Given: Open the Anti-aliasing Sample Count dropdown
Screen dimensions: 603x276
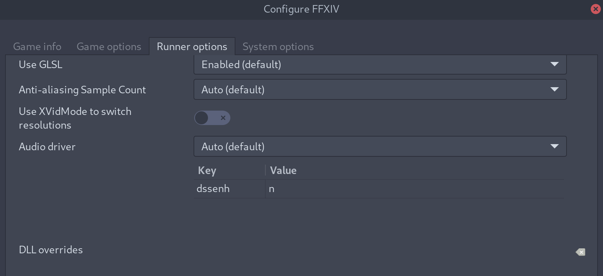Looking at the screenshot, I should tap(380, 89).
